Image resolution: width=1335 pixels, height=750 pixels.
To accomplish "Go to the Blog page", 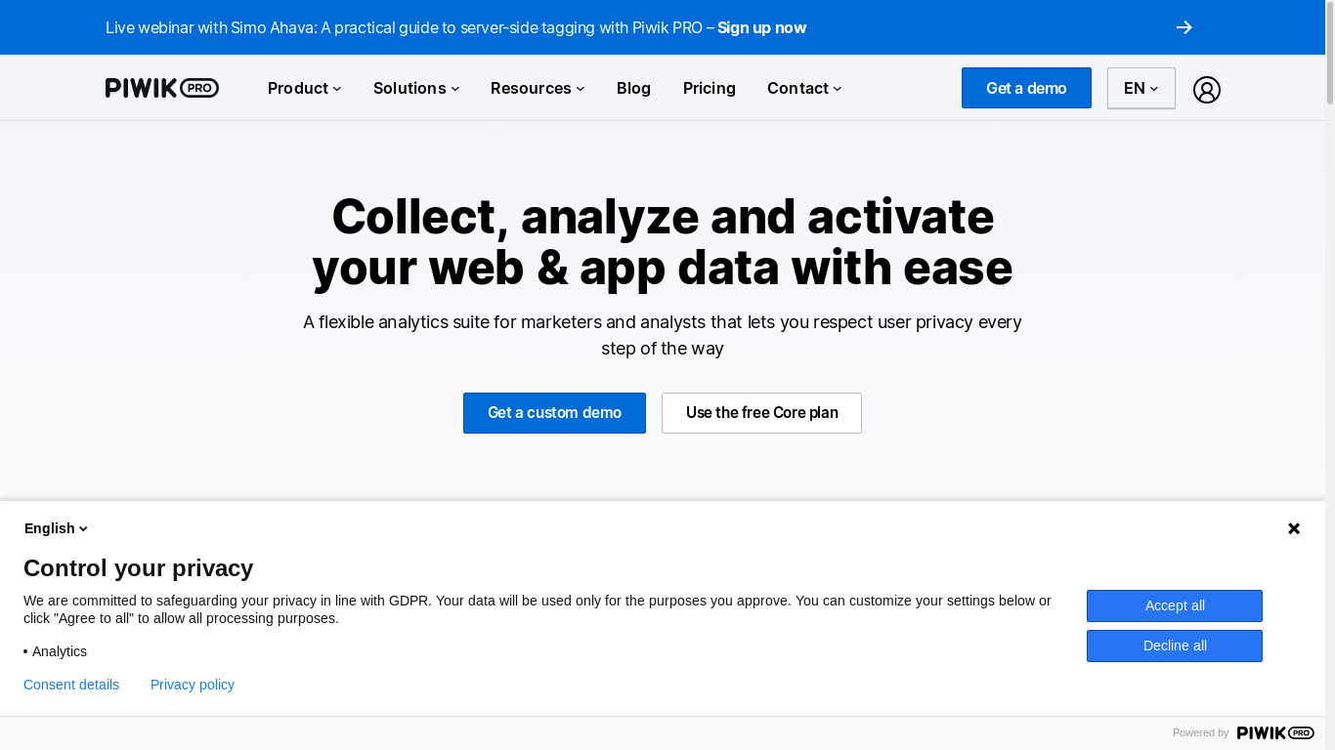I will click(x=633, y=88).
